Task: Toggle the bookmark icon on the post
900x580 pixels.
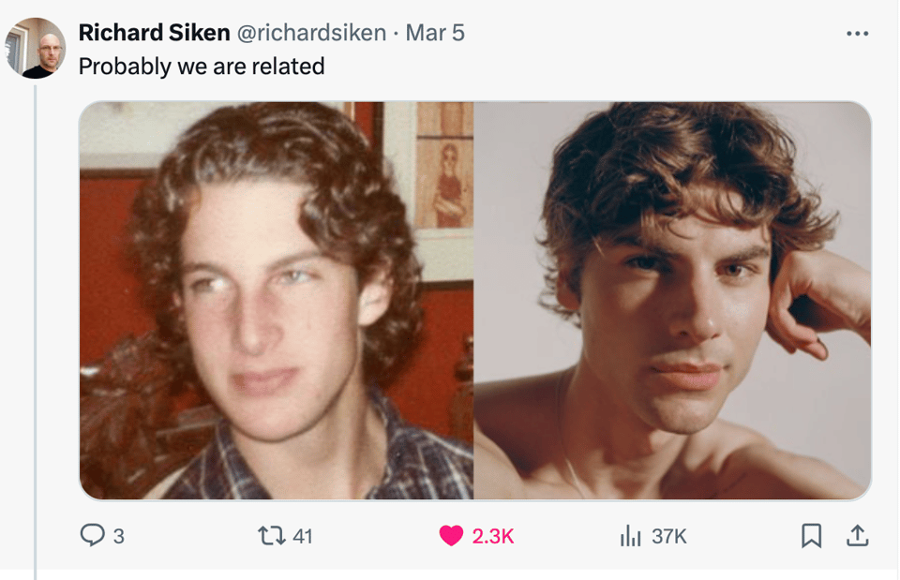Action: [x=811, y=535]
